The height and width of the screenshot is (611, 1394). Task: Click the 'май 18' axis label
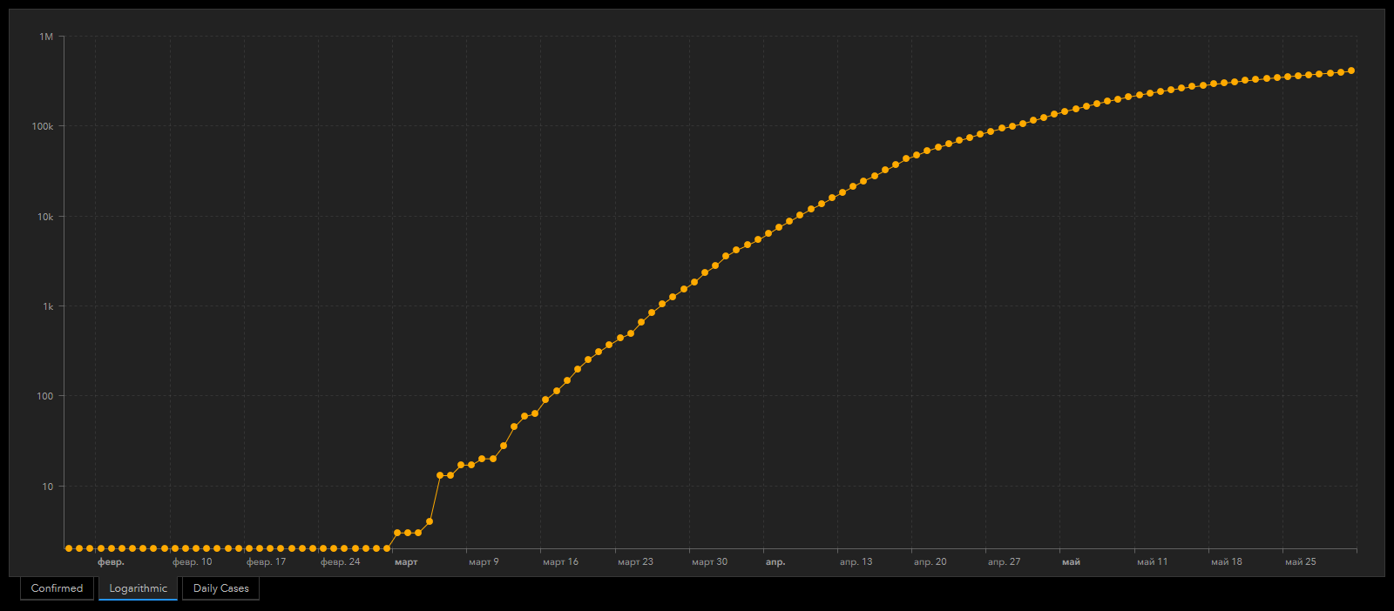point(1226,562)
